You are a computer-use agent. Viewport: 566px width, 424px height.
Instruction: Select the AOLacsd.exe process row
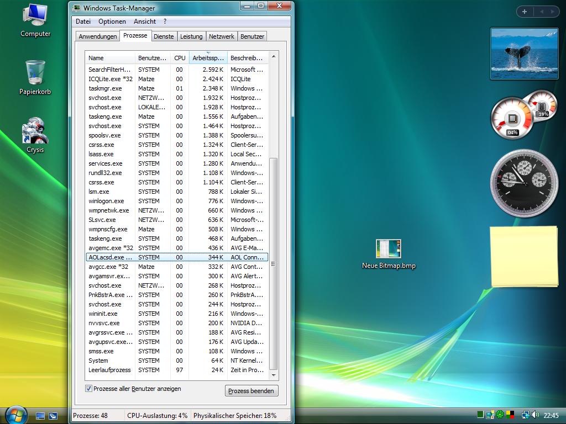(177, 257)
